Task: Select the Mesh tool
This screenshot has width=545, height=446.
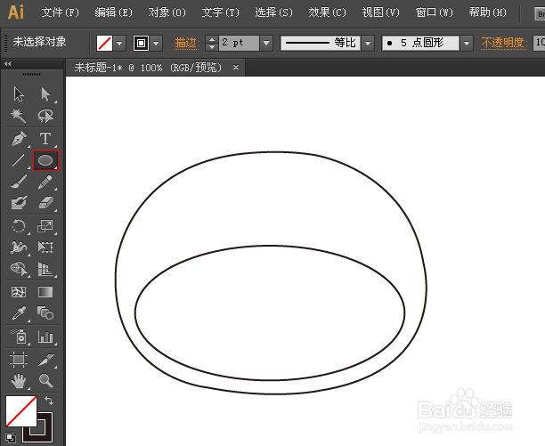Action: coord(19,292)
